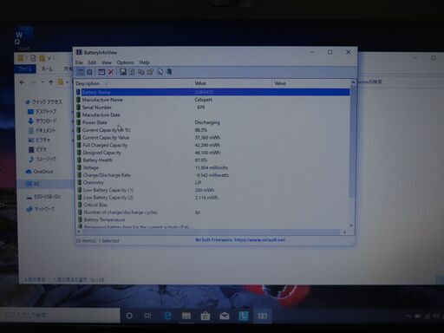Select ドキュメント in Explorer sidebar
The height and width of the screenshot is (333, 444).
42,131
